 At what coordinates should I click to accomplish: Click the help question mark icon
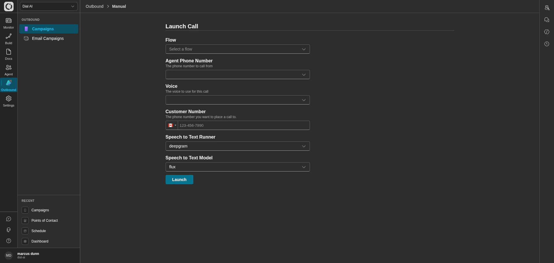pyautogui.click(x=9, y=241)
